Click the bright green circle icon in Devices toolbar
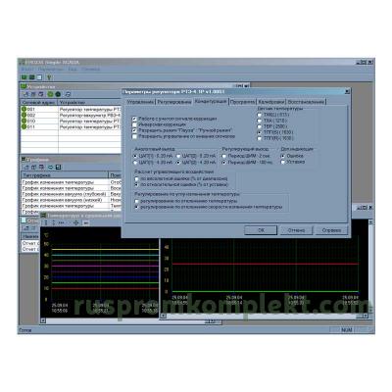The width and height of the screenshot is (392, 392). point(50,94)
